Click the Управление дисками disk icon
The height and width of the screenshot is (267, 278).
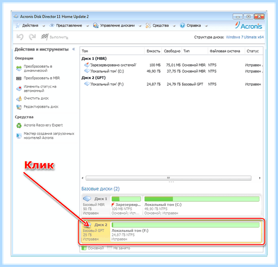pos(96,25)
